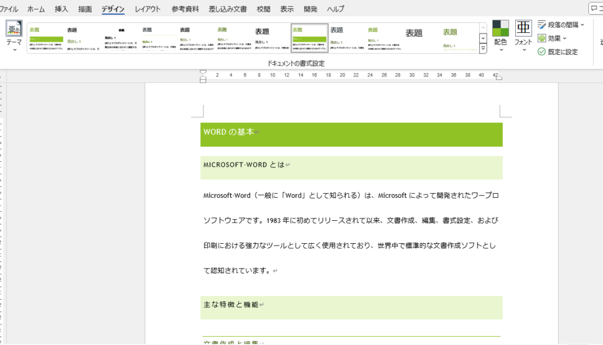603x345 pixels.
Task: Click the heading 'WORD の基本'
Action: 229,132
